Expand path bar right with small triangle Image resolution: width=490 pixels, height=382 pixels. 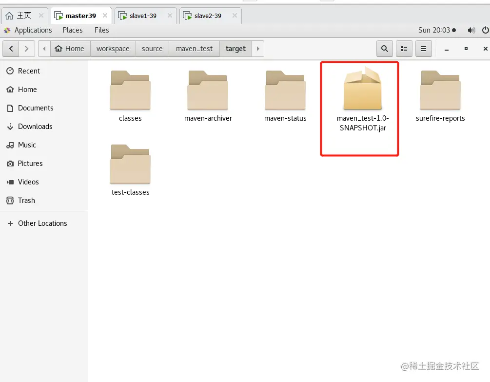(258, 49)
